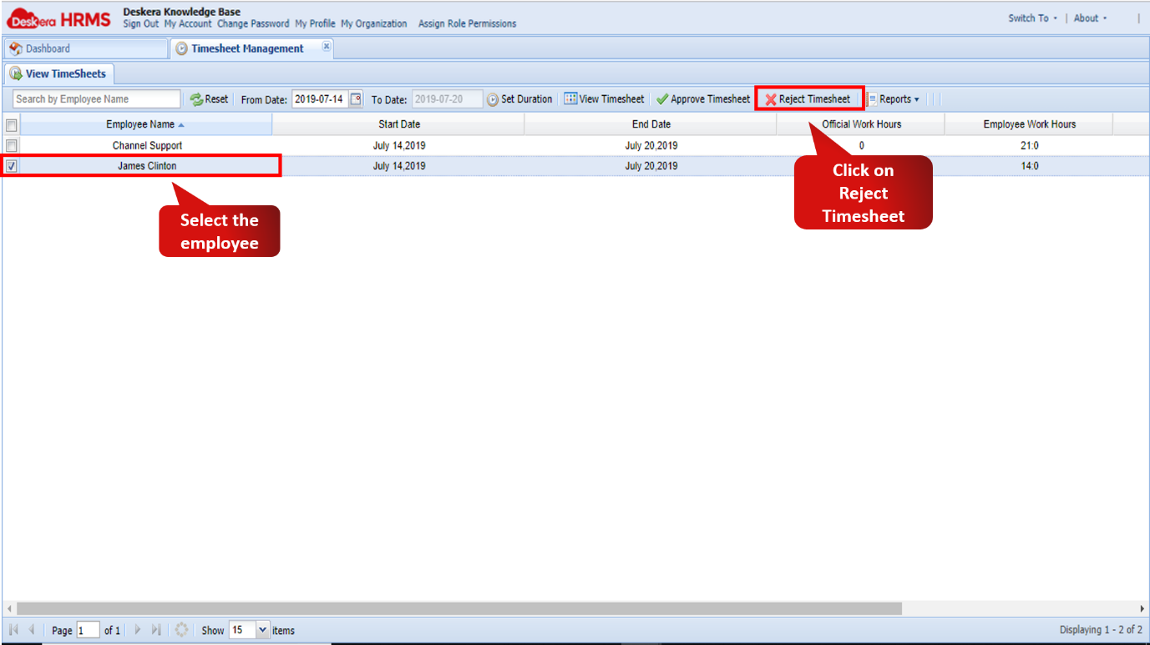Click the Set Duration clock icon

point(494,98)
